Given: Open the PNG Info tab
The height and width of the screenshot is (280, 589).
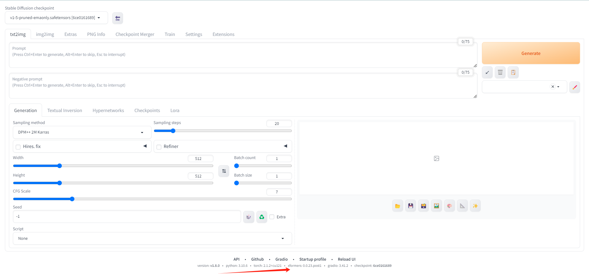Looking at the screenshot, I should point(96,34).
